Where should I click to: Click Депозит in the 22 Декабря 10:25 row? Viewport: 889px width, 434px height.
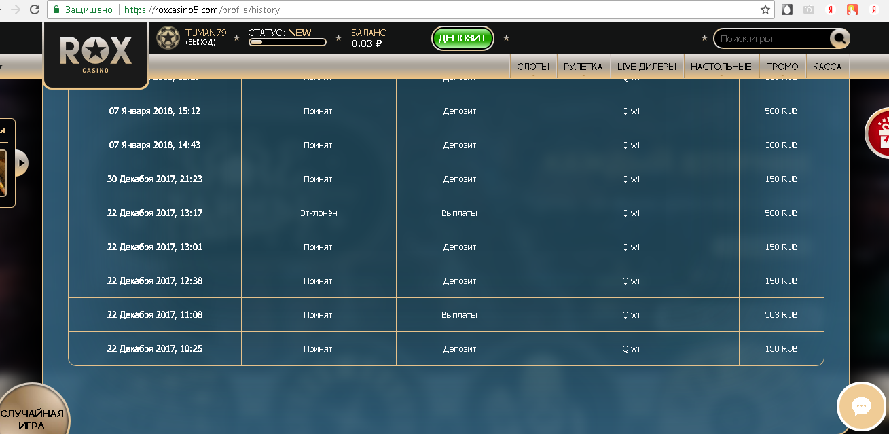460,348
